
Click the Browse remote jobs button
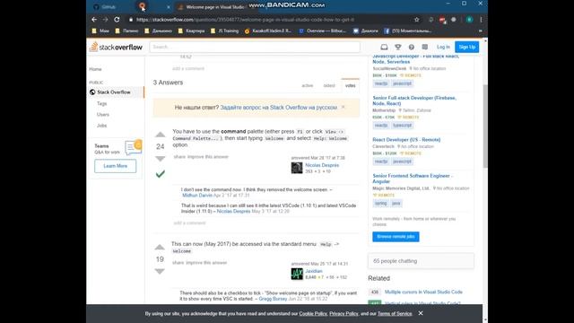[x=396, y=237]
